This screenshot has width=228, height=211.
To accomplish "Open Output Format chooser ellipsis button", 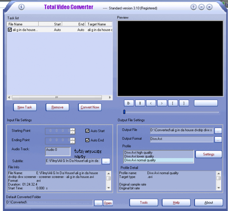I will point(218,139).
